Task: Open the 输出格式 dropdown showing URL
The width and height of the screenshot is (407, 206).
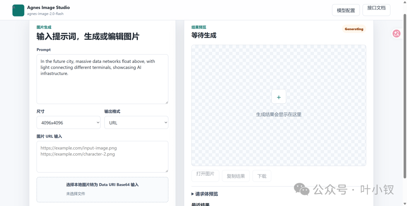Action: (x=136, y=123)
